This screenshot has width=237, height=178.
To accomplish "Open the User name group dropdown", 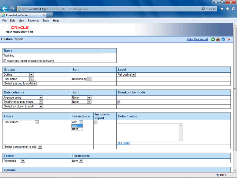I will 31,79.
